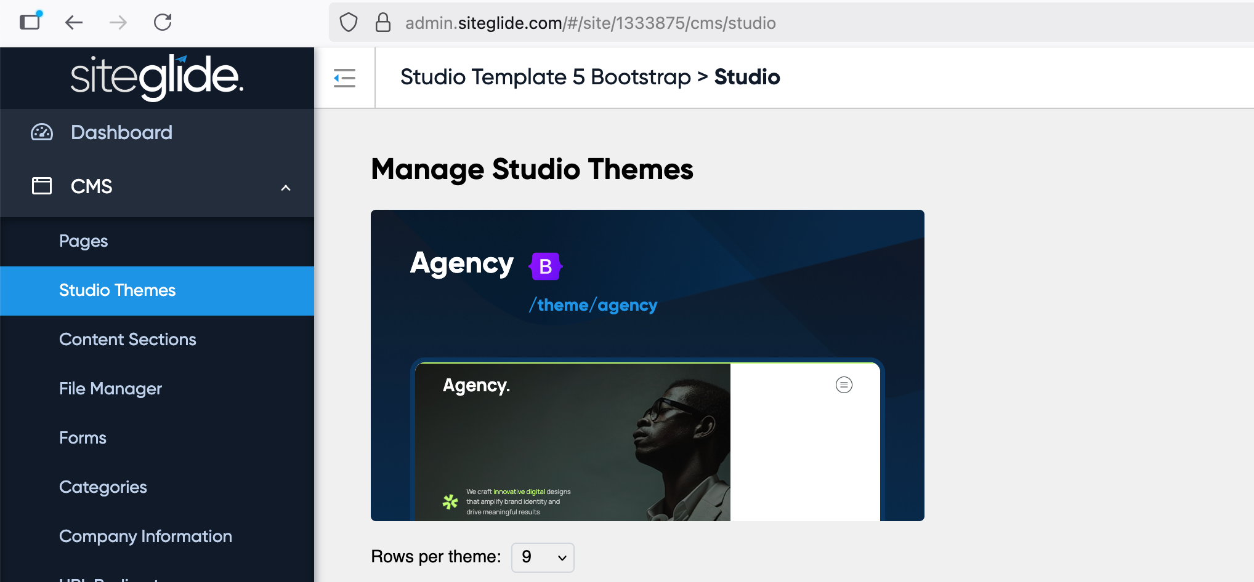Viewport: 1254px width, 582px height.
Task: Click the CMS window icon
Action: pyautogui.click(x=42, y=186)
